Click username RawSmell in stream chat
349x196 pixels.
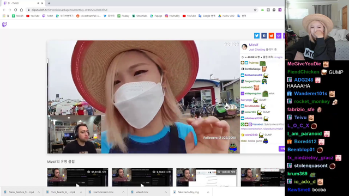299,190
